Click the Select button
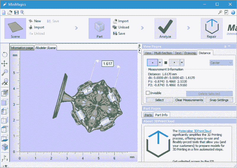 click(159, 100)
